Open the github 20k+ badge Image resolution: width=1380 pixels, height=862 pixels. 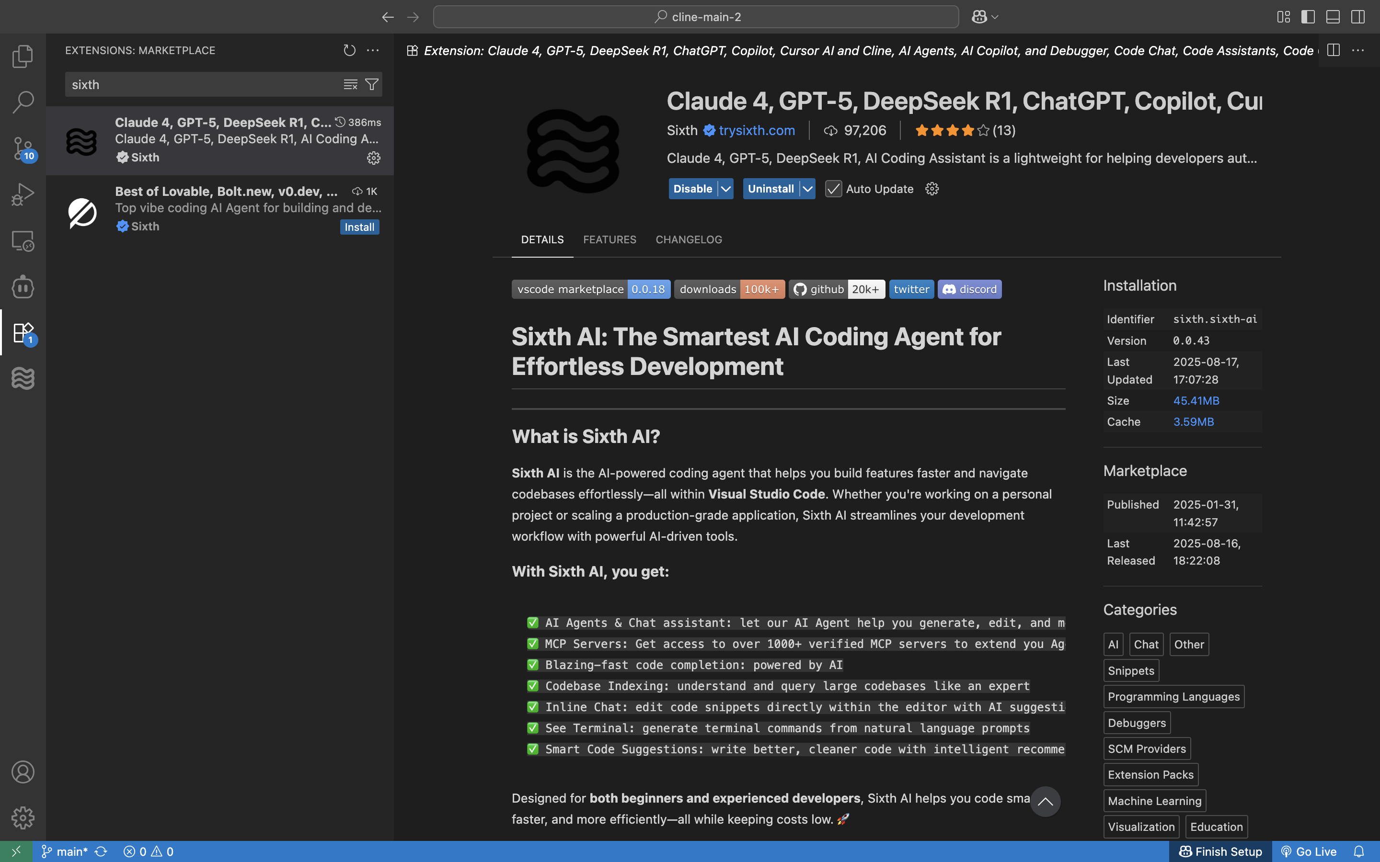pyautogui.click(x=837, y=289)
